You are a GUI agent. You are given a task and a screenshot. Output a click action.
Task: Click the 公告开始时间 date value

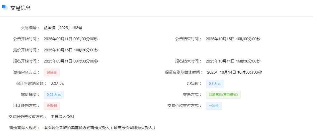71,39
